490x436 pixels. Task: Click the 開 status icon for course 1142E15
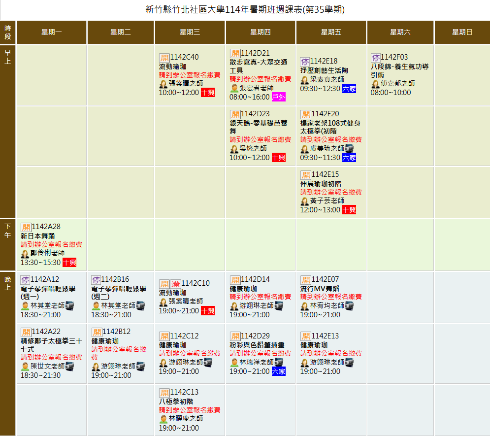tap(306, 175)
